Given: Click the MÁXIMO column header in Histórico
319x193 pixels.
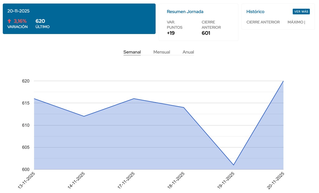Looking at the screenshot, I should 296,22.
